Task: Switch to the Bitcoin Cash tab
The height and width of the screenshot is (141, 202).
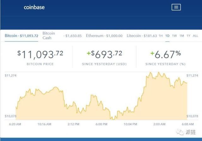Action: (x=62, y=36)
